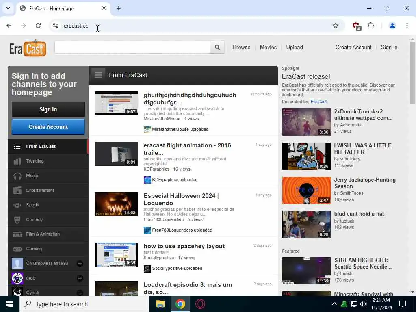Reload the page
Viewport: 416px width, 312px height.
click(x=38, y=26)
